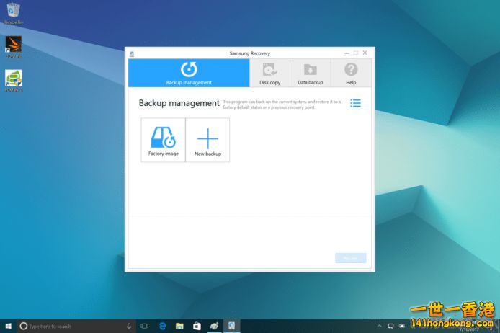Minimize the Samsung Recovery window
500x333 pixels.
pos(347,53)
